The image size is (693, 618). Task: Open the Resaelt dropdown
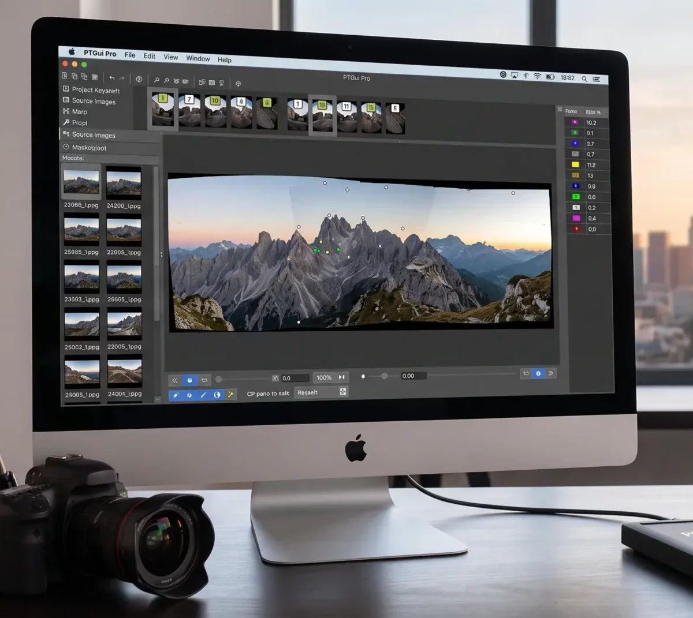pyautogui.click(x=321, y=392)
